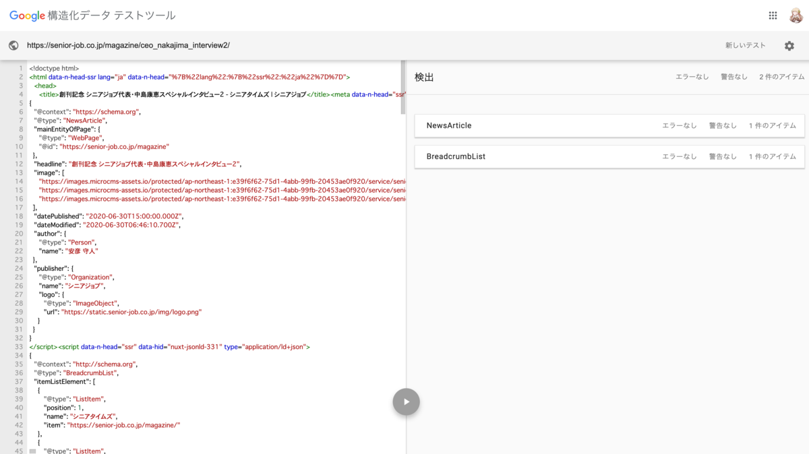Screen dimensions: 809x454
Task: Click the "itemListElement" line
Action: (x=65, y=381)
